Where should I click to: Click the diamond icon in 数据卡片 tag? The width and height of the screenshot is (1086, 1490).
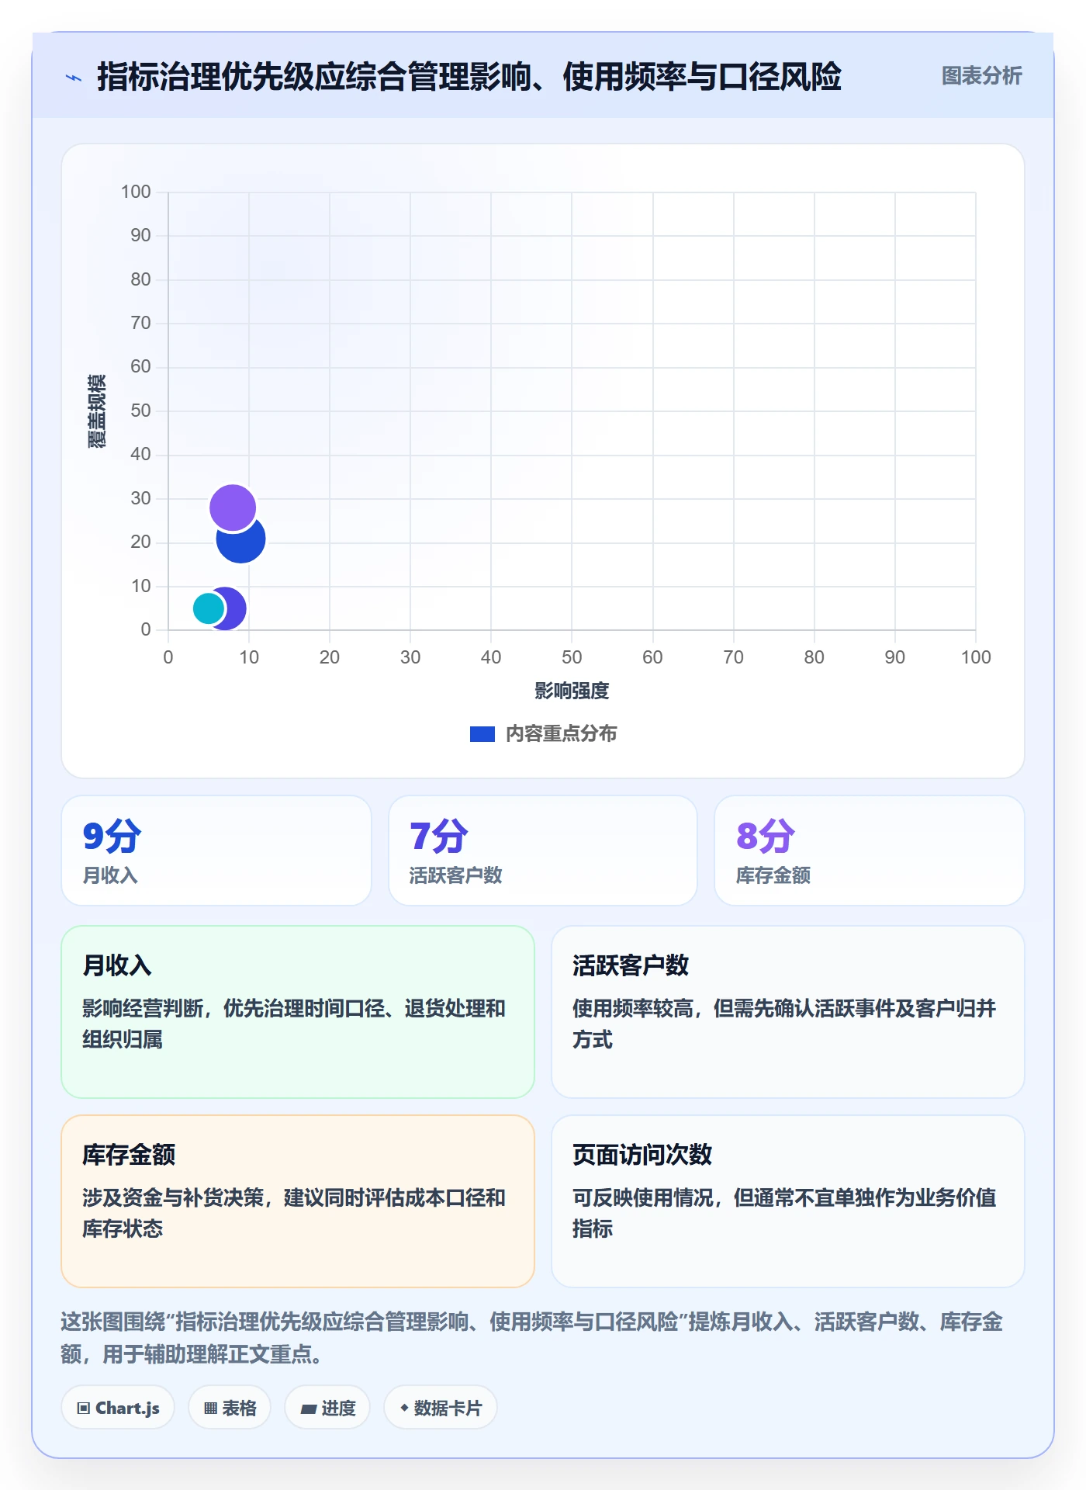[404, 1408]
